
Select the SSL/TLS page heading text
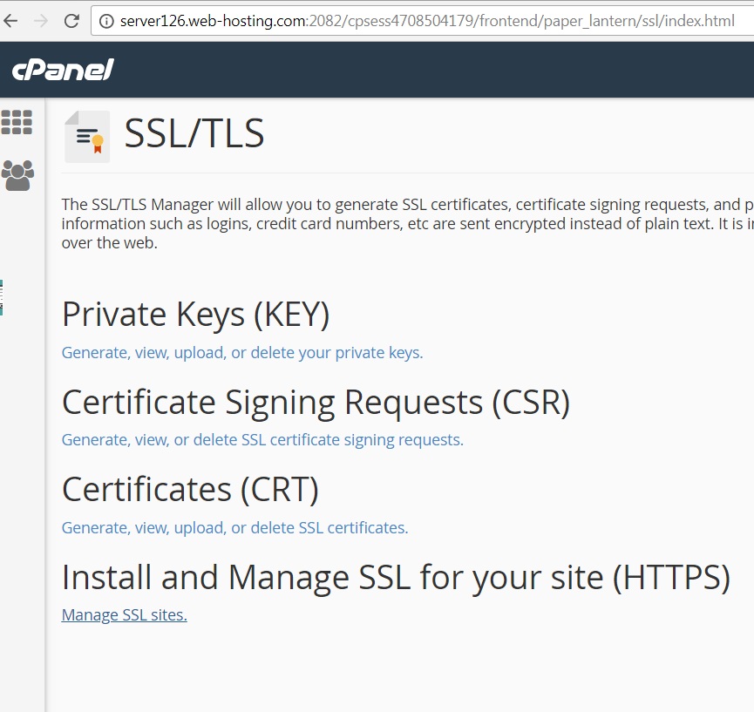point(194,133)
